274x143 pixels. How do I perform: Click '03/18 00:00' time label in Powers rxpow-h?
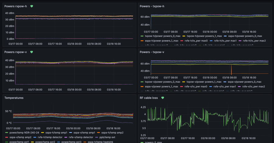click(75, 44)
